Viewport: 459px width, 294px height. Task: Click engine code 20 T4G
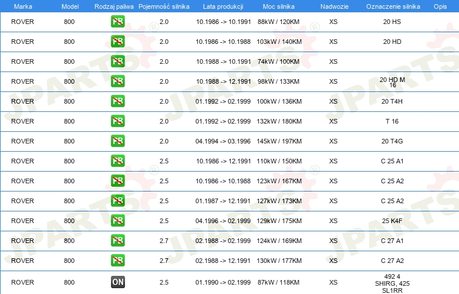point(392,141)
